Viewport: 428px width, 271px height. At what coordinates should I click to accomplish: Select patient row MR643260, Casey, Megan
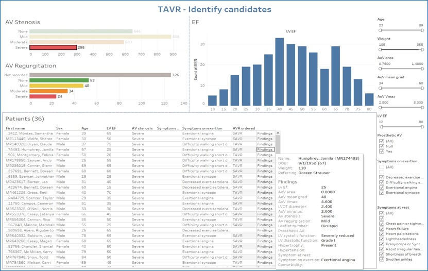140,241
